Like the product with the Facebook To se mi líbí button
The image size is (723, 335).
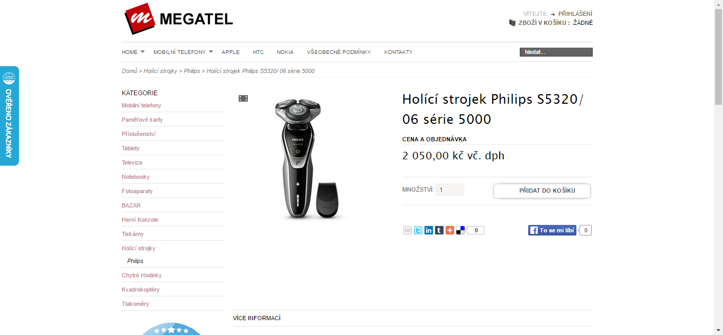point(552,230)
